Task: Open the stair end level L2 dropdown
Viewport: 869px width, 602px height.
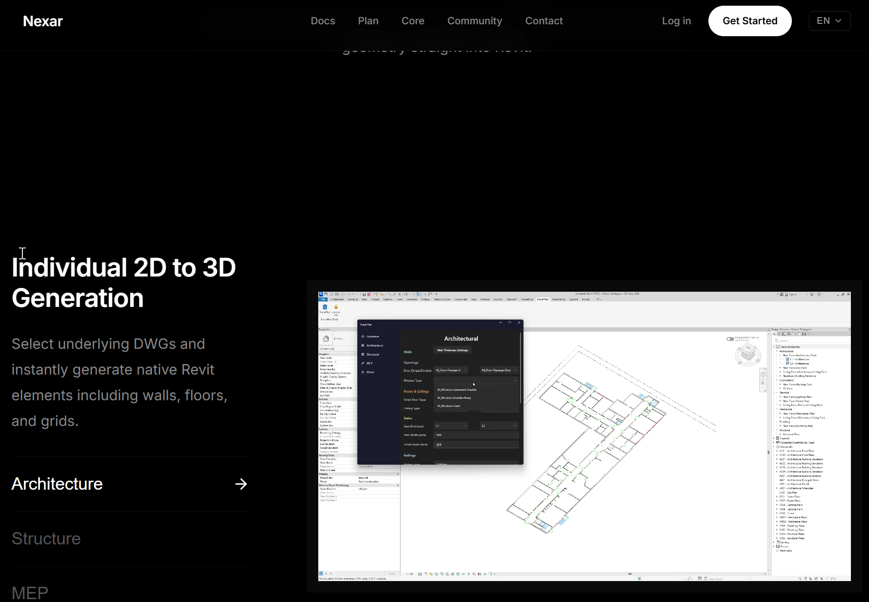Action: pos(499,426)
